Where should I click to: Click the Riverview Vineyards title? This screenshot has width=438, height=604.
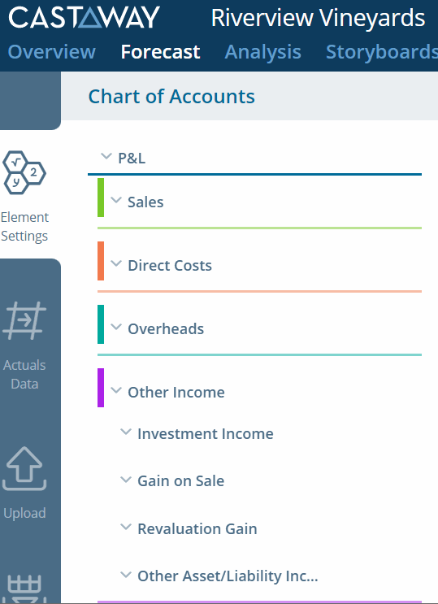[318, 18]
